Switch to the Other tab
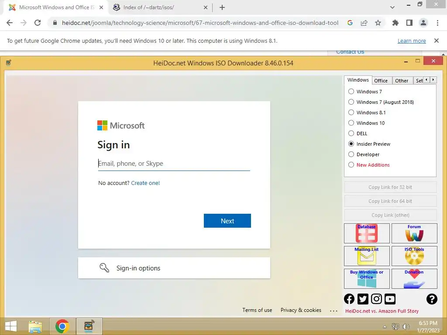Viewport: 447px width, 335px height. pyautogui.click(x=402, y=81)
